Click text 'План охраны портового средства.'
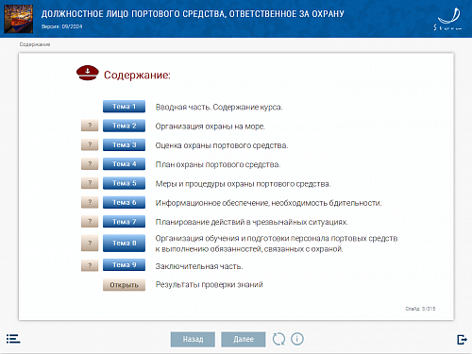Viewport: 472px width, 354px height. [x=218, y=164]
